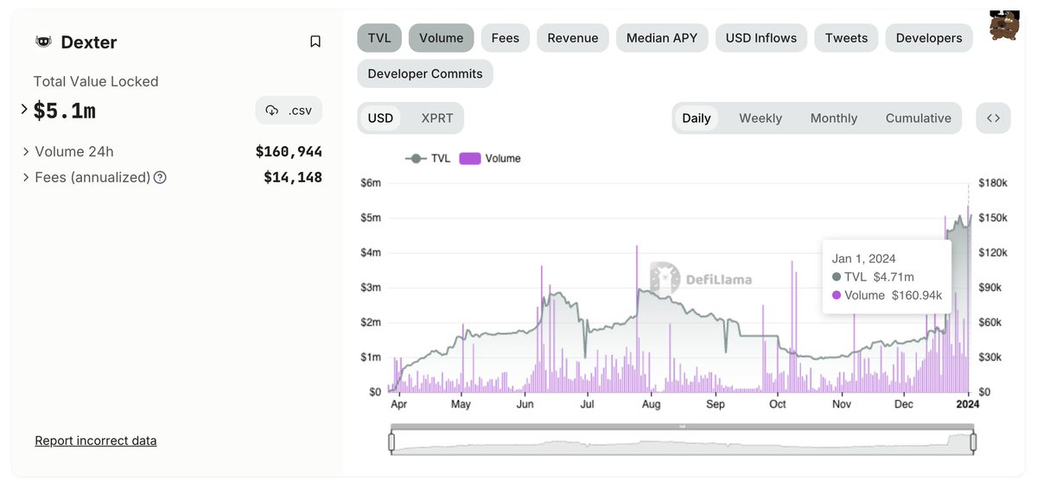Enable the Developers metric
The width and height of the screenshot is (1037, 488).
tap(929, 38)
